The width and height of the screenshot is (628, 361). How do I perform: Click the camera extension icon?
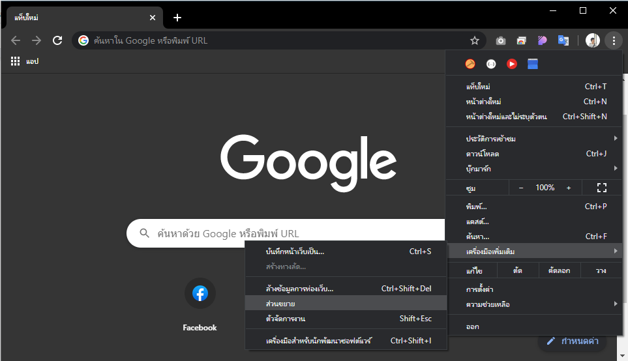pos(501,40)
